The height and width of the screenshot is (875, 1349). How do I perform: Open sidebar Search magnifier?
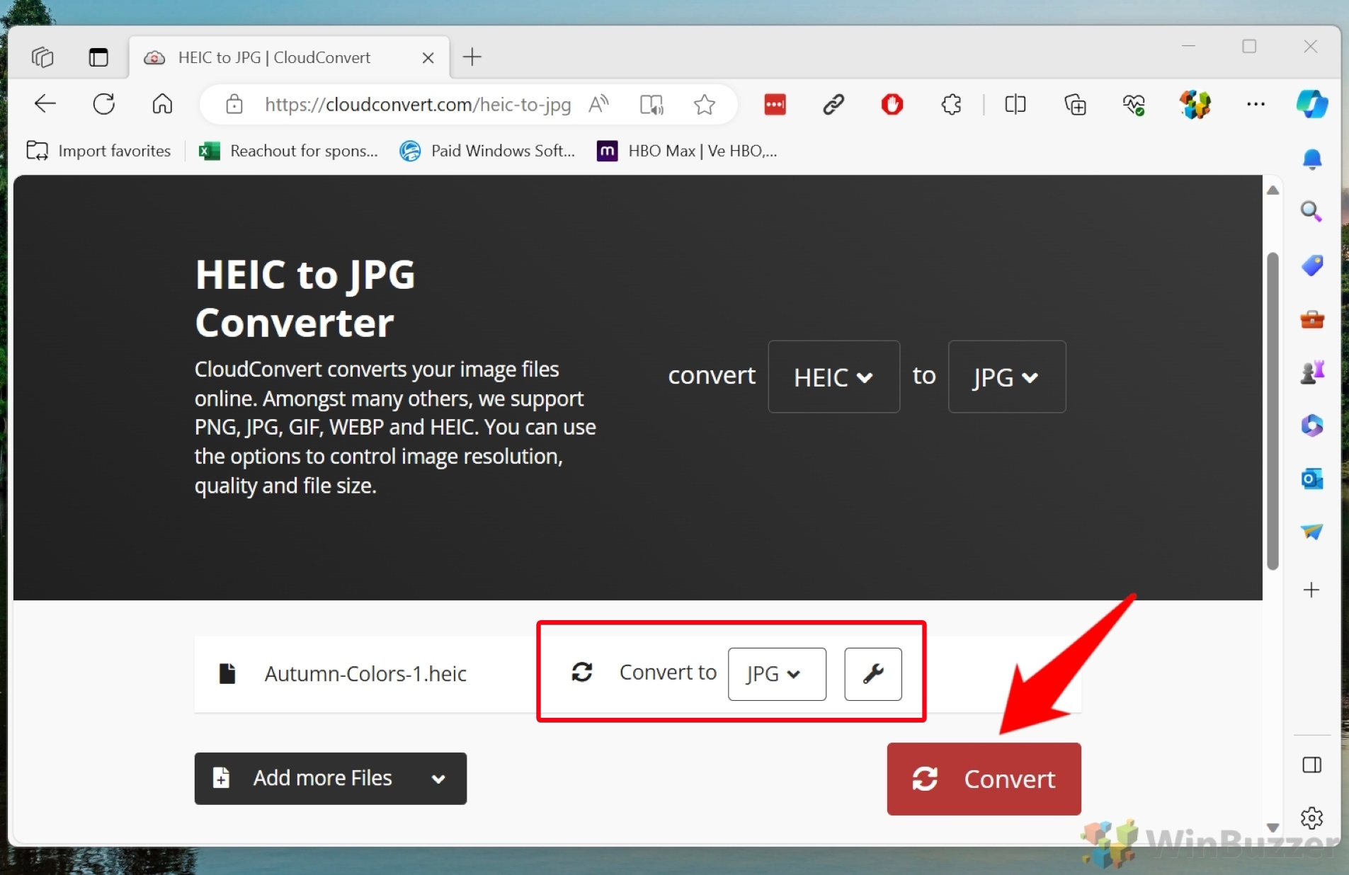pyautogui.click(x=1311, y=212)
